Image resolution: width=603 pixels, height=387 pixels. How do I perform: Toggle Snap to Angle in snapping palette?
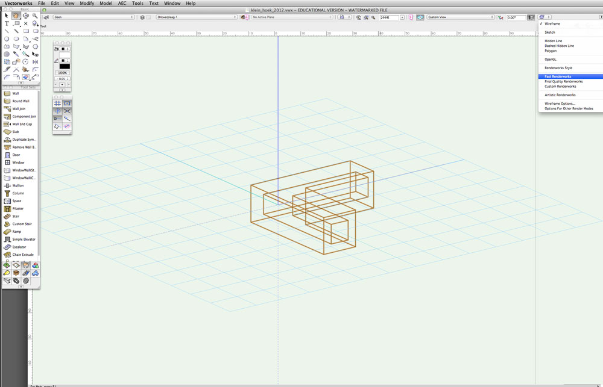[x=57, y=111]
